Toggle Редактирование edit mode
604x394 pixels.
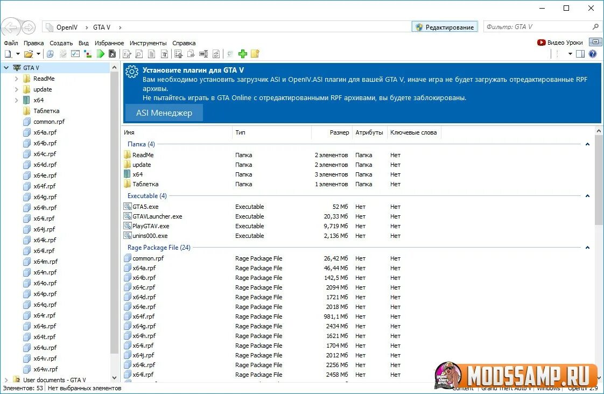[x=445, y=27]
